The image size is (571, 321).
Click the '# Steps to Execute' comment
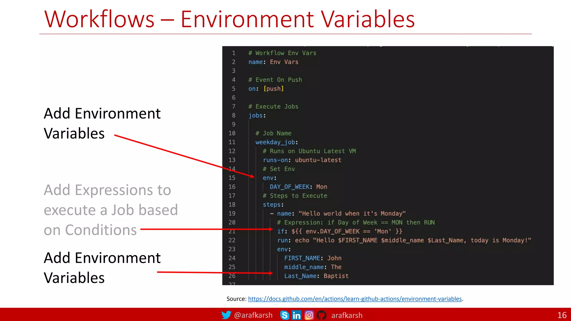click(x=295, y=196)
